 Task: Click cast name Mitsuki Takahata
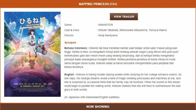[108, 30]
